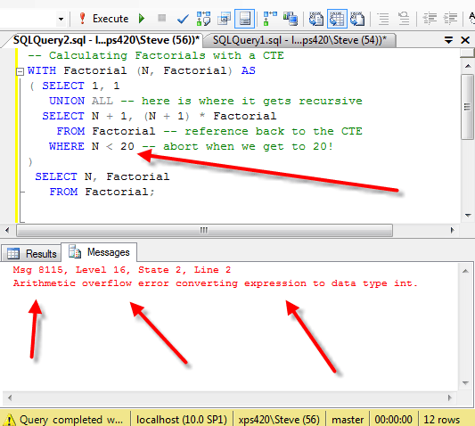
Task: Toggle Include Actual Execution Plan
Action: pyautogui.click(x=270, y=19)
